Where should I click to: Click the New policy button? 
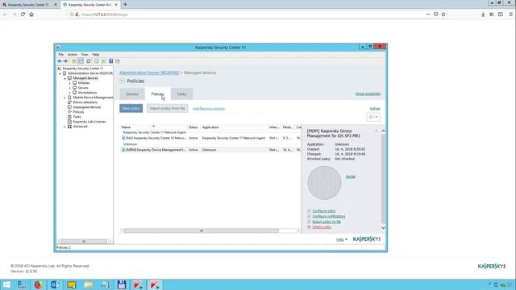(x=131, y=108)
